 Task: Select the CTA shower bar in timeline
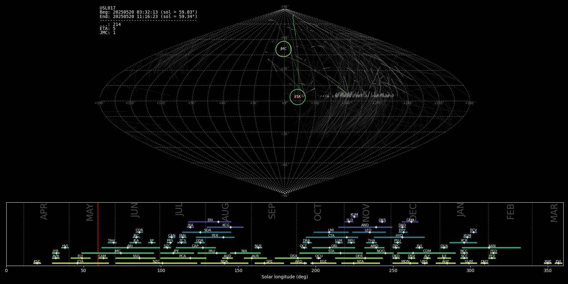pos(332,237)
